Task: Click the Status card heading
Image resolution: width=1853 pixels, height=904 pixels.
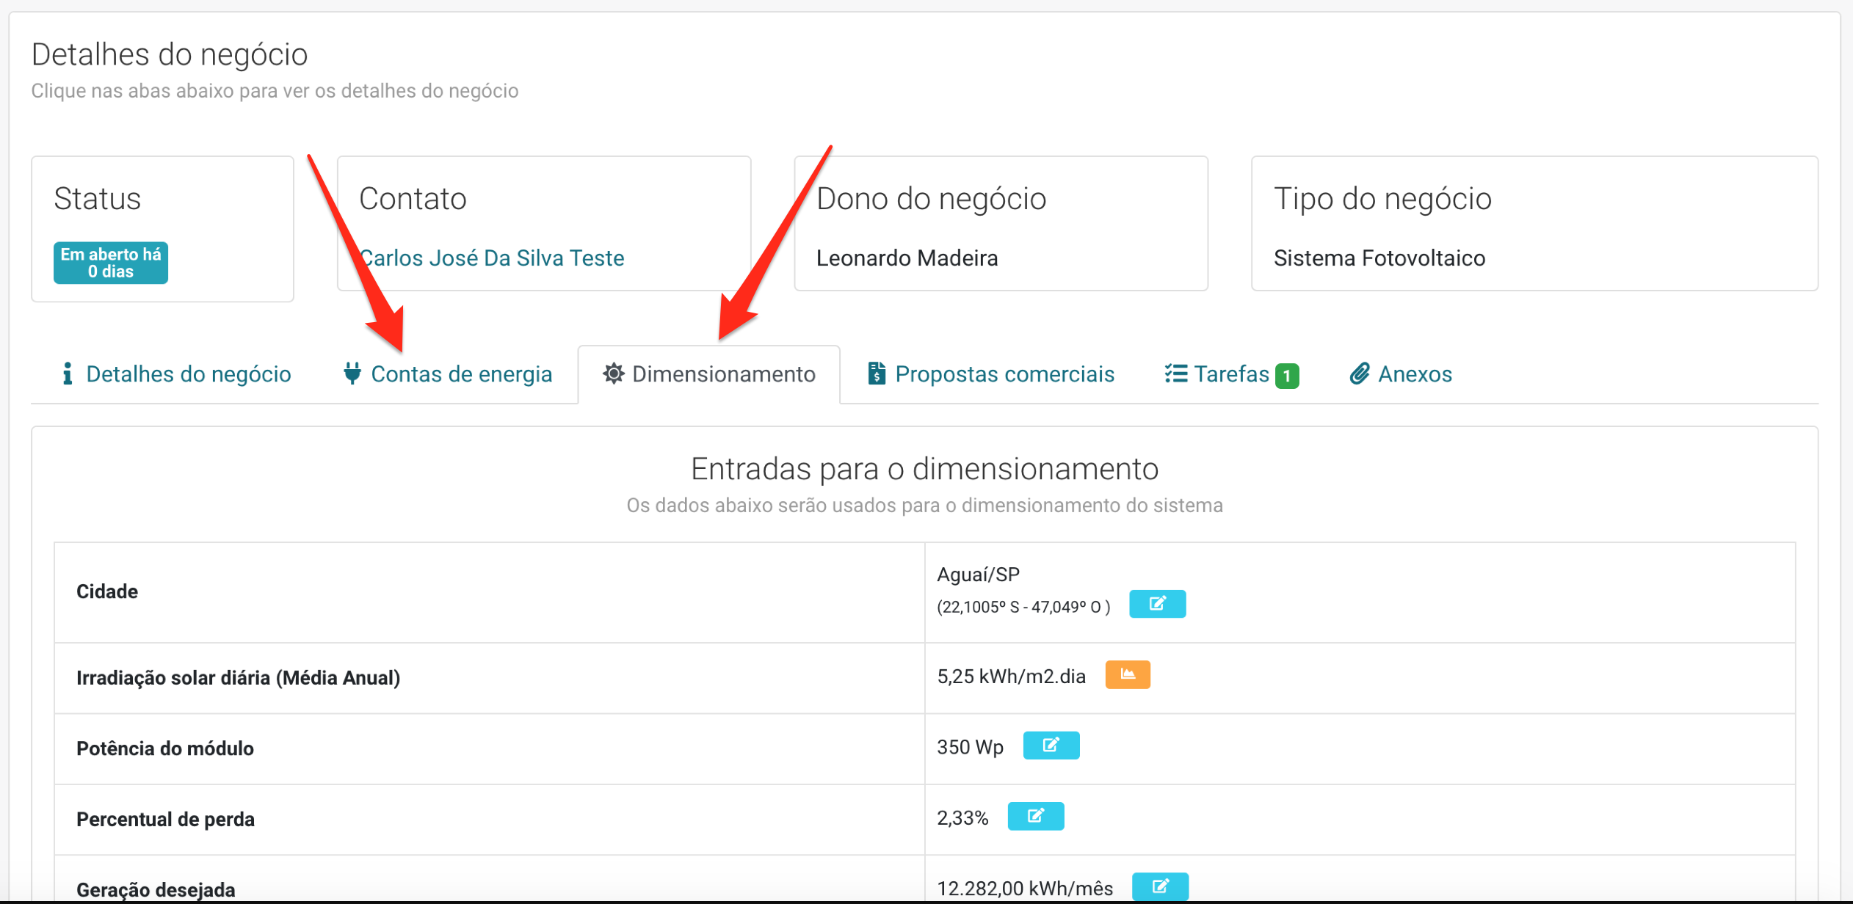Action: 97,199
